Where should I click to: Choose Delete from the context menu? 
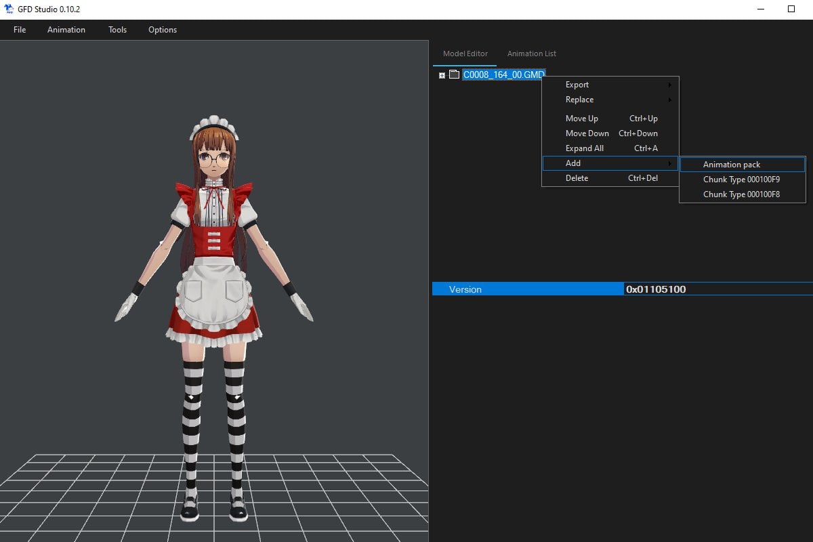610,178
